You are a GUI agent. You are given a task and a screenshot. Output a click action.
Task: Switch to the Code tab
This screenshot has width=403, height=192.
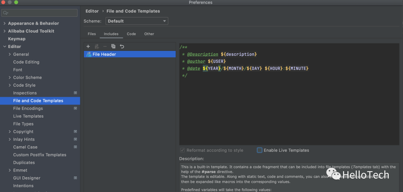tap(131, 34)
